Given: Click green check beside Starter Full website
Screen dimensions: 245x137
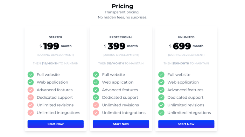Looking at the screenshot, I should 31,75.
